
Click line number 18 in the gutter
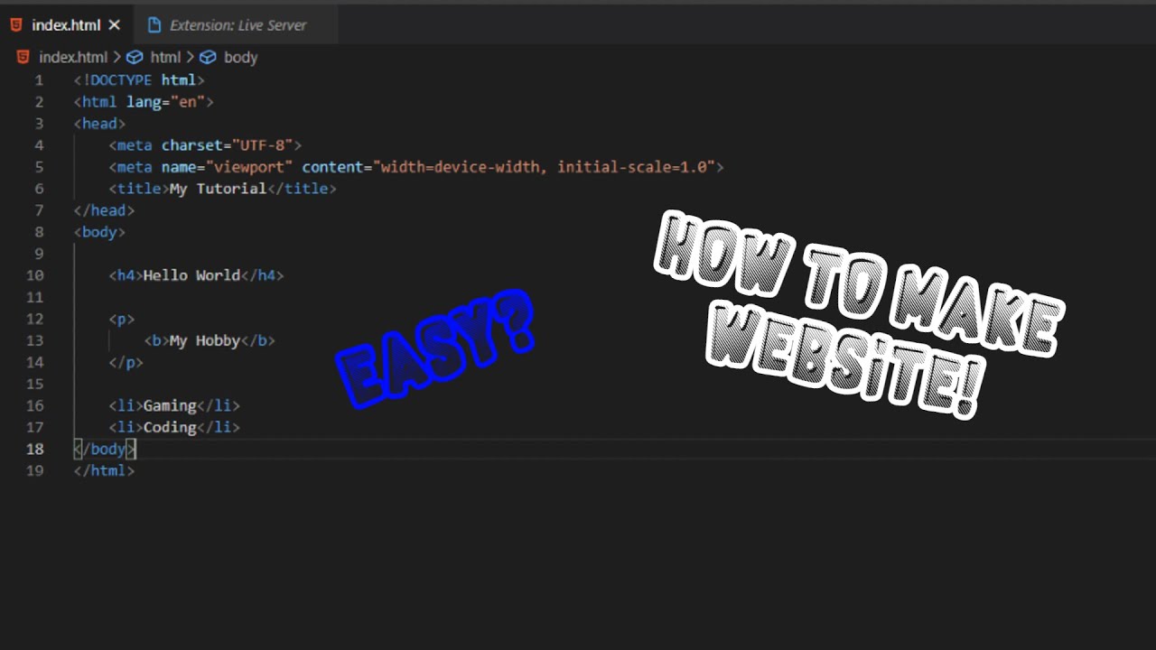(34, 449)
